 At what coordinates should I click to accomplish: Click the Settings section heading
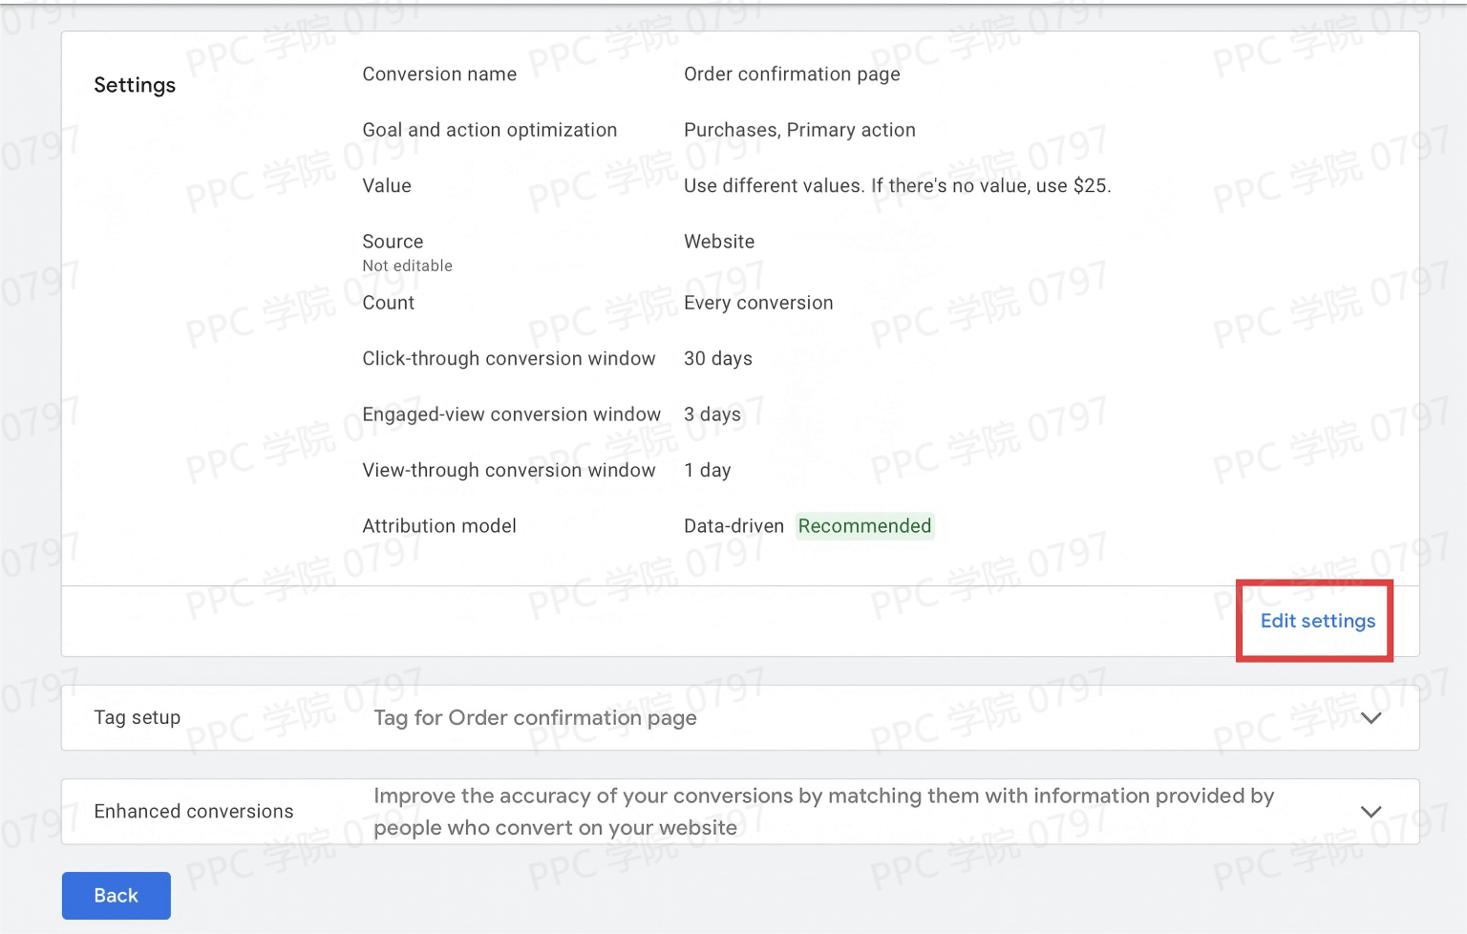click(x=135, y=85)
